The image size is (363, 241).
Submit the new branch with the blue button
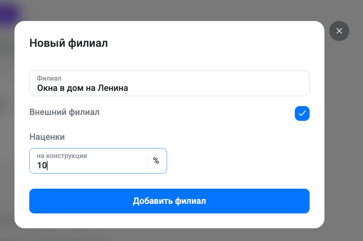click(x=169, y=201)
